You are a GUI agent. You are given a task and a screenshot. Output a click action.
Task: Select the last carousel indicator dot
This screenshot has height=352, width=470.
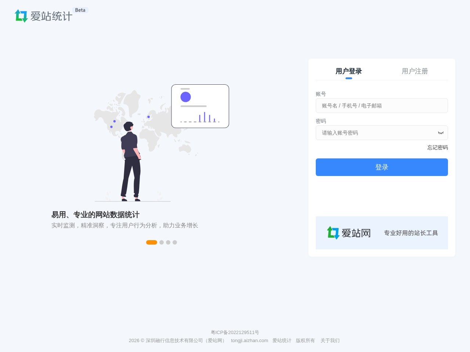(x=175, y=242)
